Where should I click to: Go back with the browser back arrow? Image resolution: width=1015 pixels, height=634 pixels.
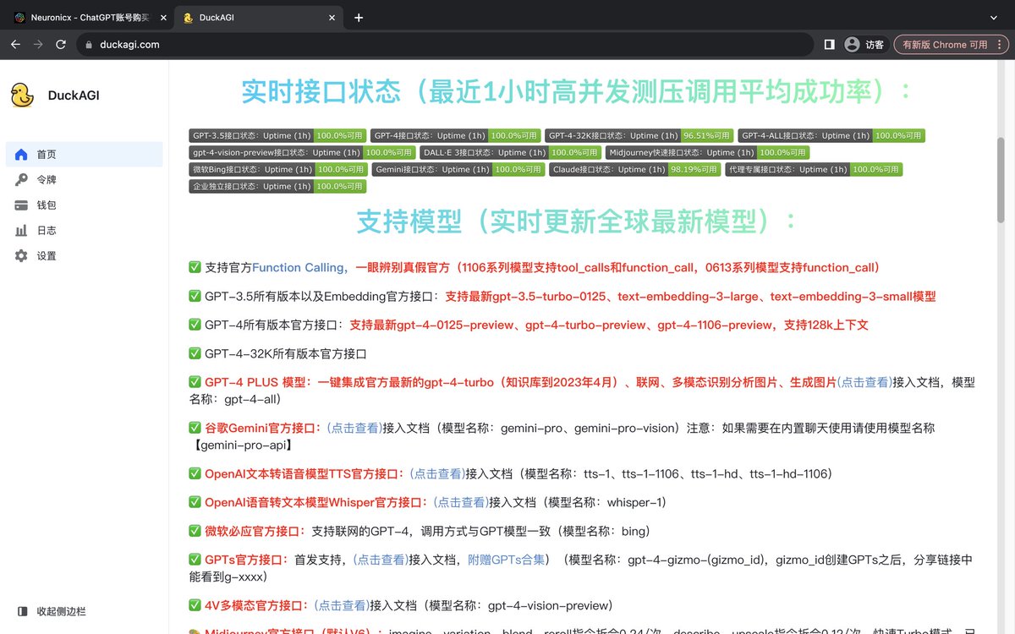[15, 45]
